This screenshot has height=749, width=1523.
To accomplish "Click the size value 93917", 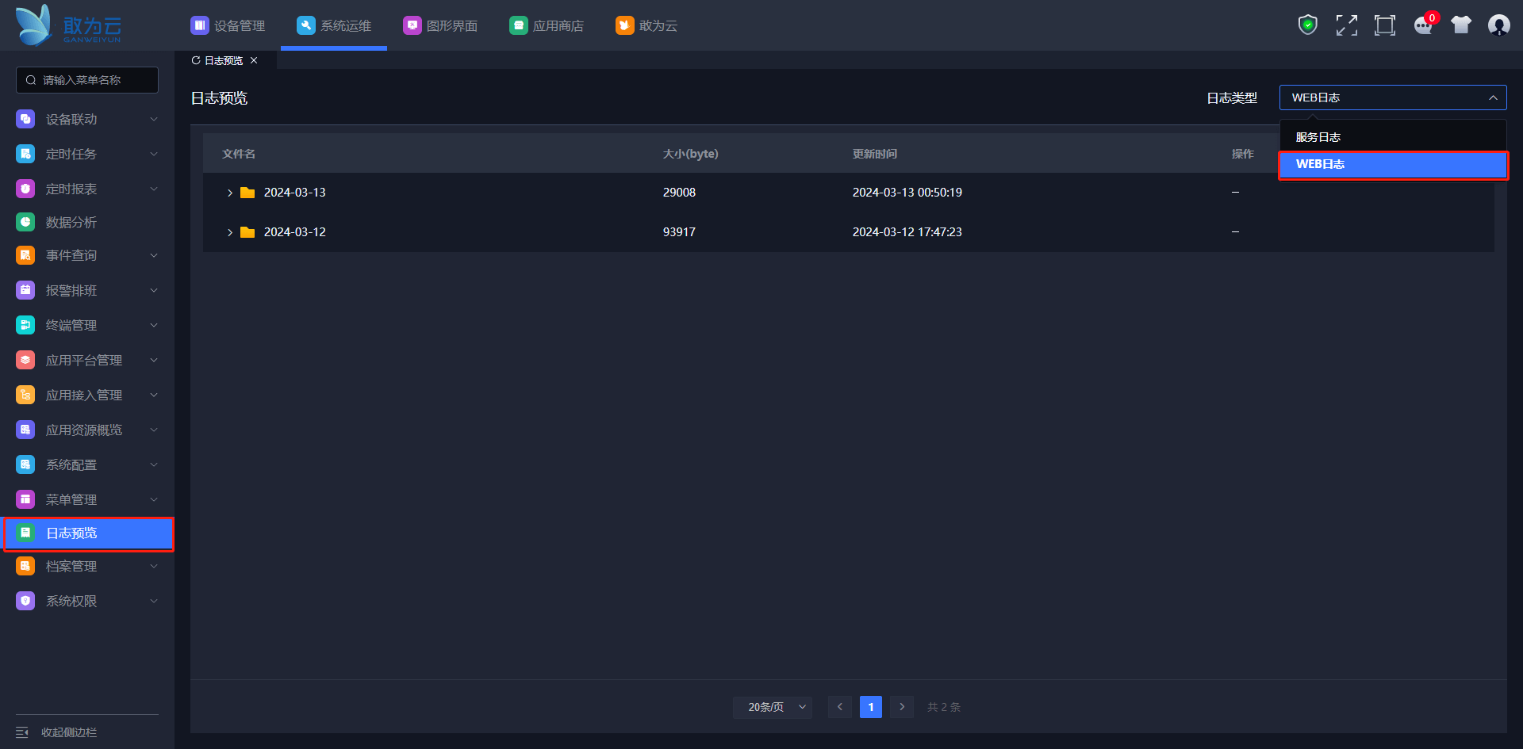I will [x=679, y=232].
